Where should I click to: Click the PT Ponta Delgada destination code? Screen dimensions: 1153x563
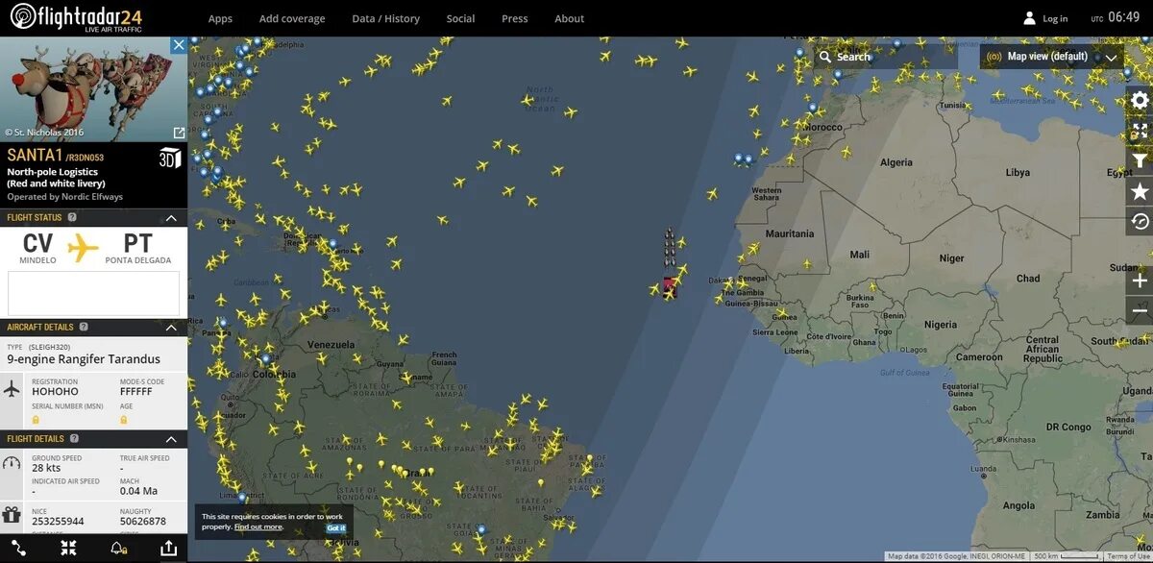point(138,244)
